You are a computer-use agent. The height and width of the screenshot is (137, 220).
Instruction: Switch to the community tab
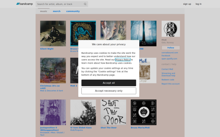click(73, 11)
